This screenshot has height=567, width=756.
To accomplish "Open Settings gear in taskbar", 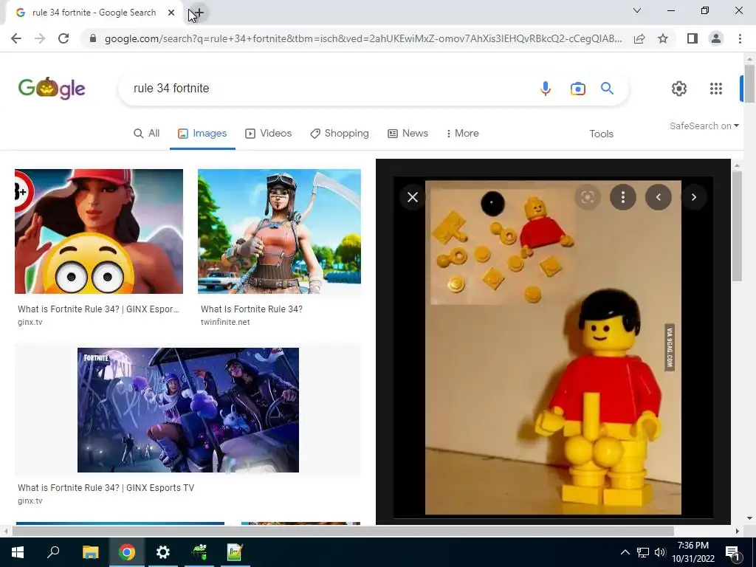I will coord(163,552).
